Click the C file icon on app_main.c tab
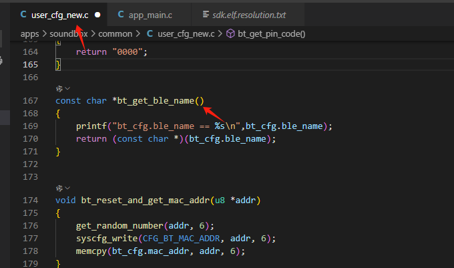454x268 pixels. click(x=121, y=15)
